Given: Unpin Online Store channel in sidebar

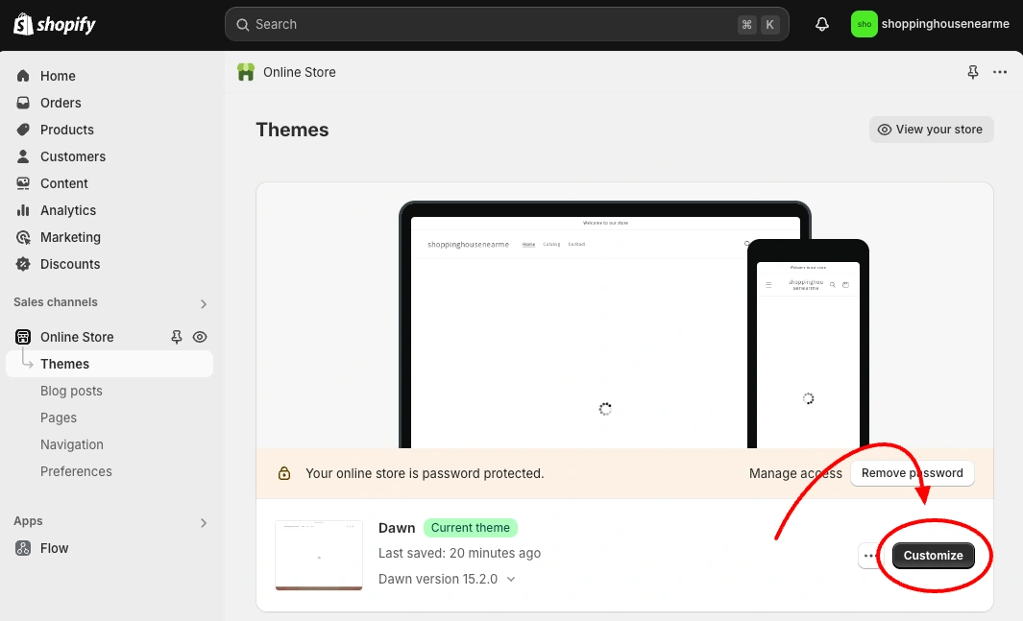Looking at the screenshot, I should (176, 337).
